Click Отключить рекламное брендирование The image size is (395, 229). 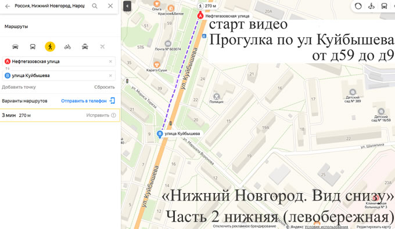(x=244, y=226)
